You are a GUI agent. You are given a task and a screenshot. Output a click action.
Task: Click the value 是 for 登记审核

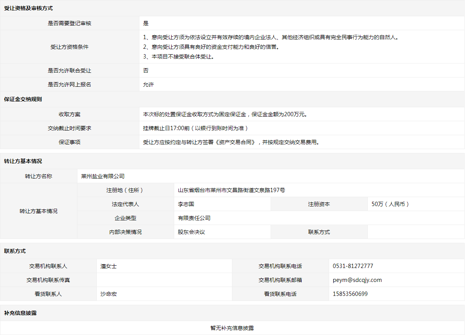point(146,23)
